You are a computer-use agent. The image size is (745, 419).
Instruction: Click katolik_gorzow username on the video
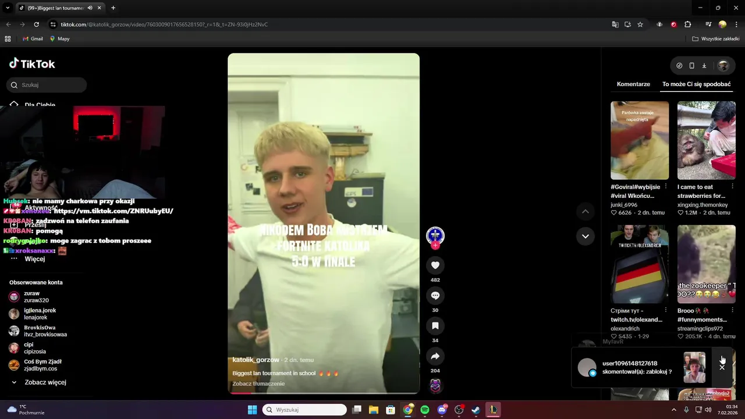256,360
